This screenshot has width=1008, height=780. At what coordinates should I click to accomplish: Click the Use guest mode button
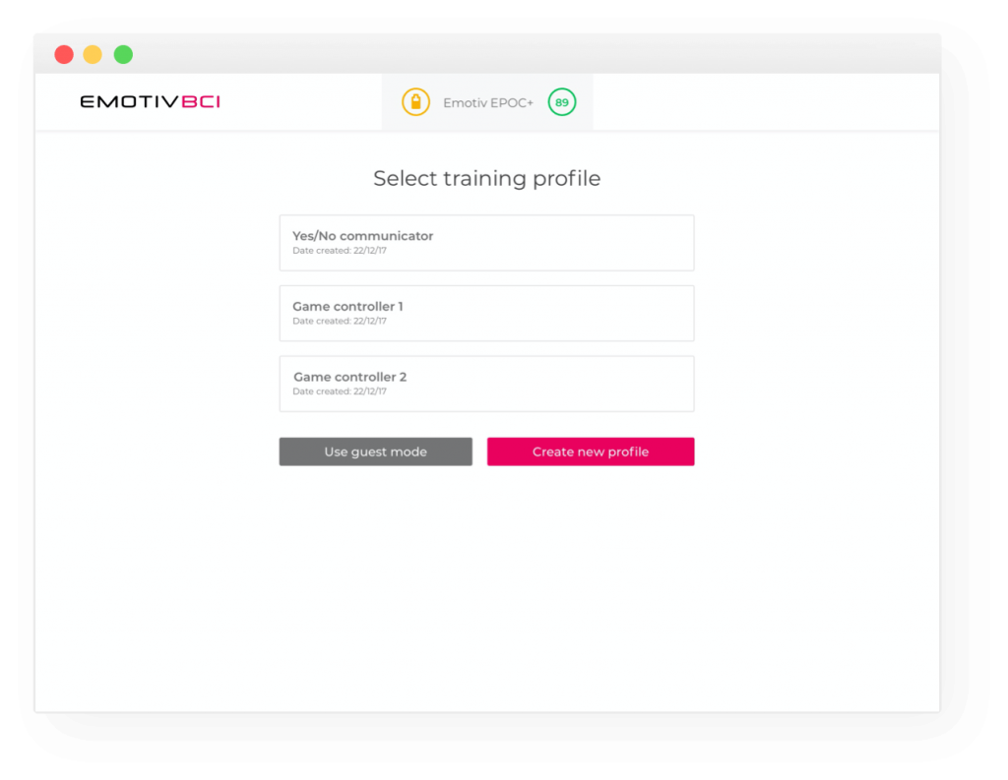[x=375, y=451]
